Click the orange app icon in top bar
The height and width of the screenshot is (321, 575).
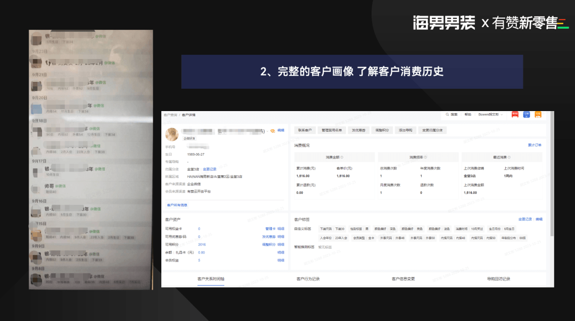point(538,115)
